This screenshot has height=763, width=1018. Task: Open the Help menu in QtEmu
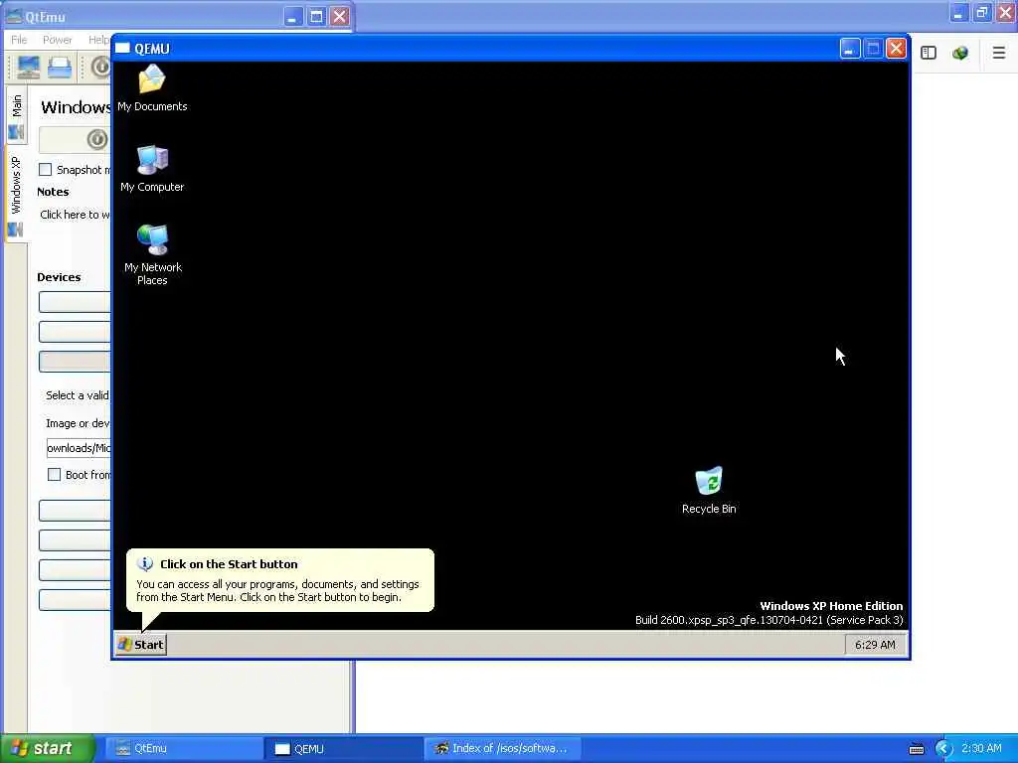coord(98,40)
